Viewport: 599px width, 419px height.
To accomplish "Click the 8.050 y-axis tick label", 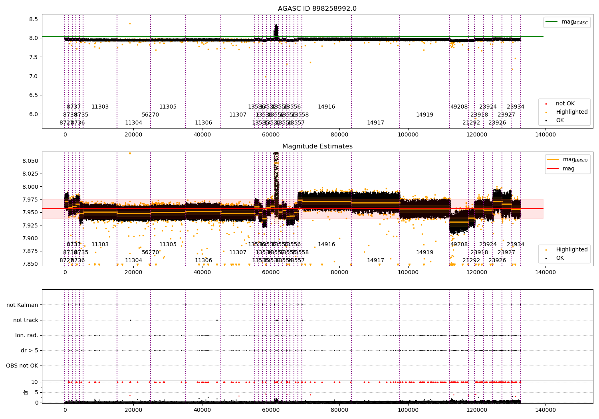I will tap(30, 161).
